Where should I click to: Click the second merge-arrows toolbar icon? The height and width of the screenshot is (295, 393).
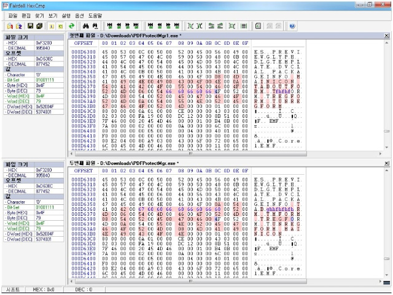tap(200, 26)
